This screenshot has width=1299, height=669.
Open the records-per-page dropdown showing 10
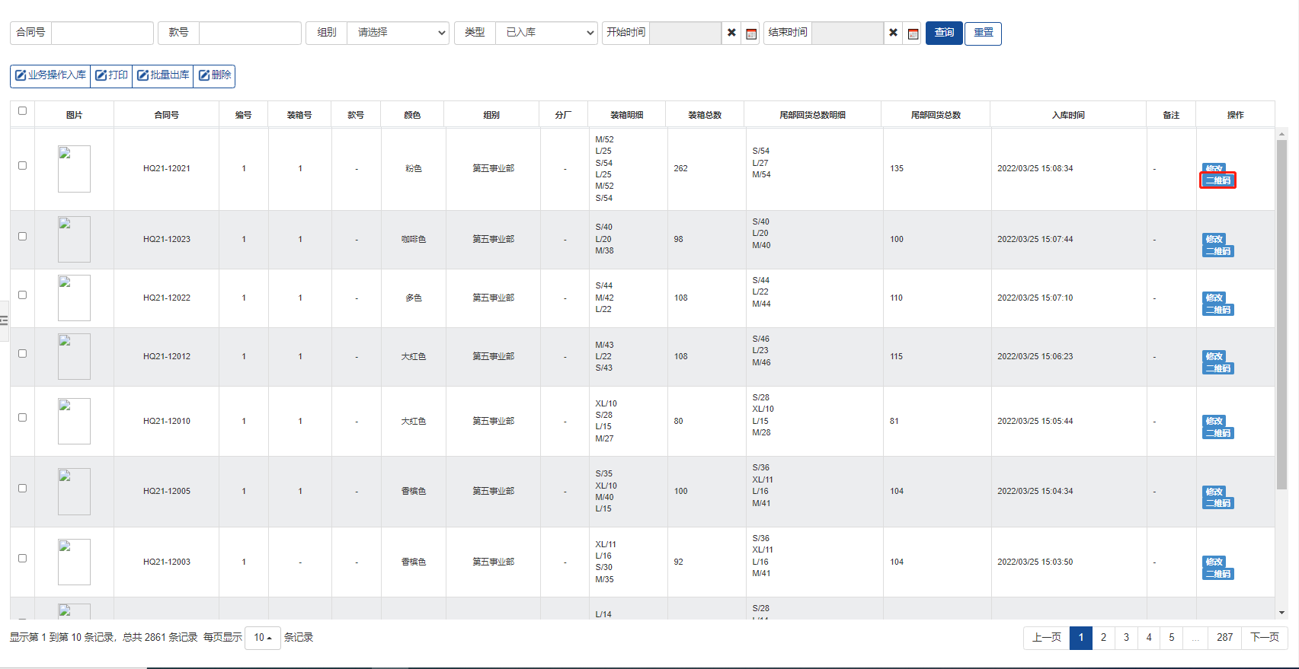[x=263, y=638]
